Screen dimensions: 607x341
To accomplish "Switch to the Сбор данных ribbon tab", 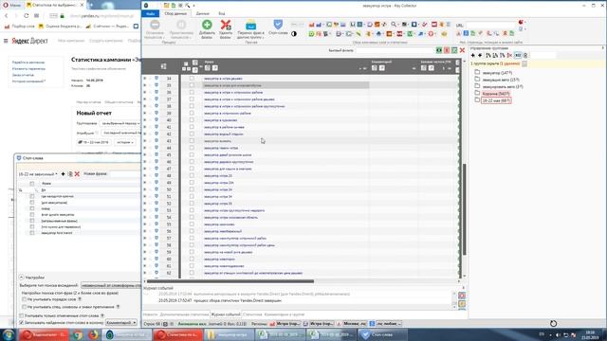I will pos(175,13).
